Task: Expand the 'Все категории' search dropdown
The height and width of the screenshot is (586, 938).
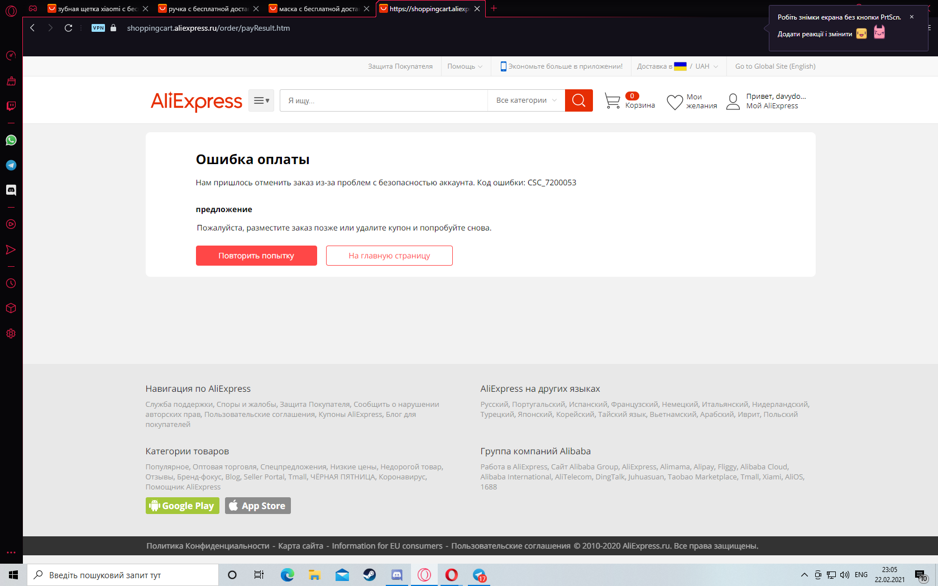Action: point(526,100)
